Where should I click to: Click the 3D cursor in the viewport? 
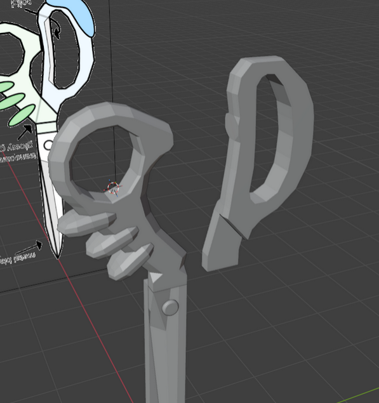tap(113, 188)
